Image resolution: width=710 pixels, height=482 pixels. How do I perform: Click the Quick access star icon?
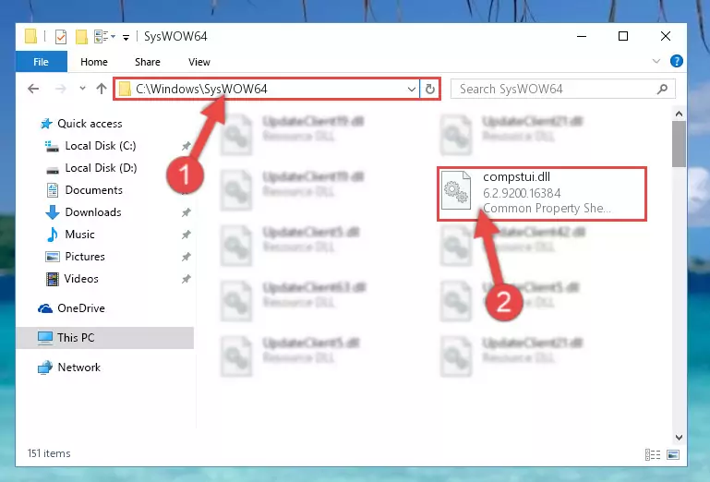point(46,124)
